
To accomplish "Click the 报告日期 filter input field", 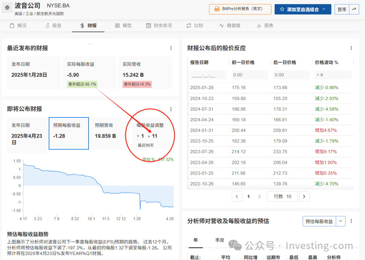I will 208,75.
